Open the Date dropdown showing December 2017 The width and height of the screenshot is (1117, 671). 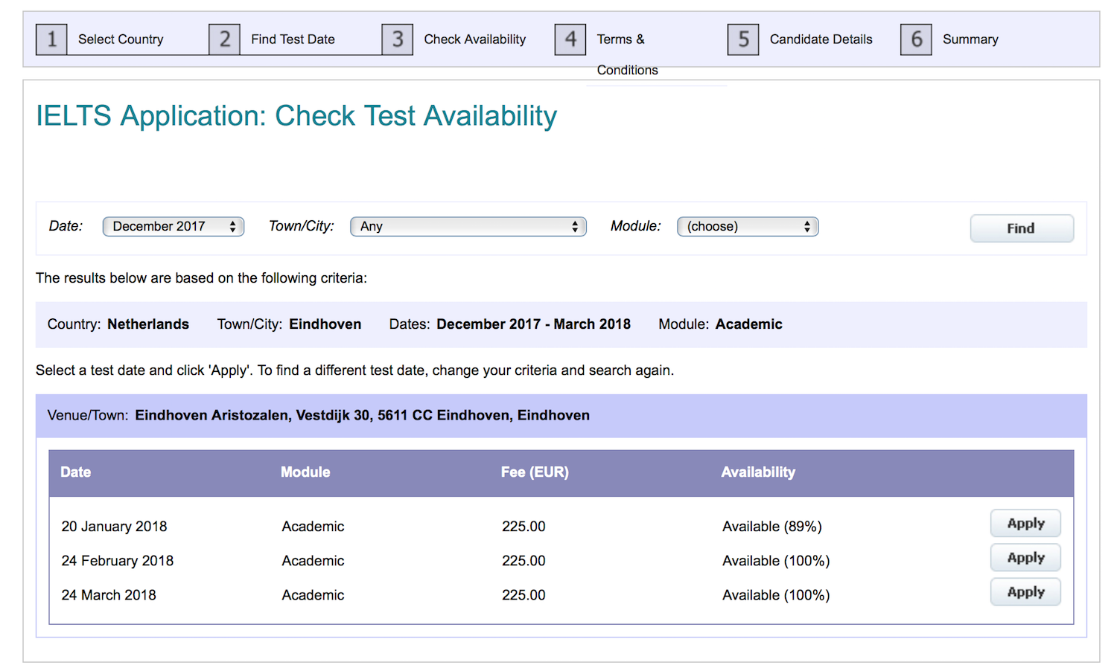174,226
